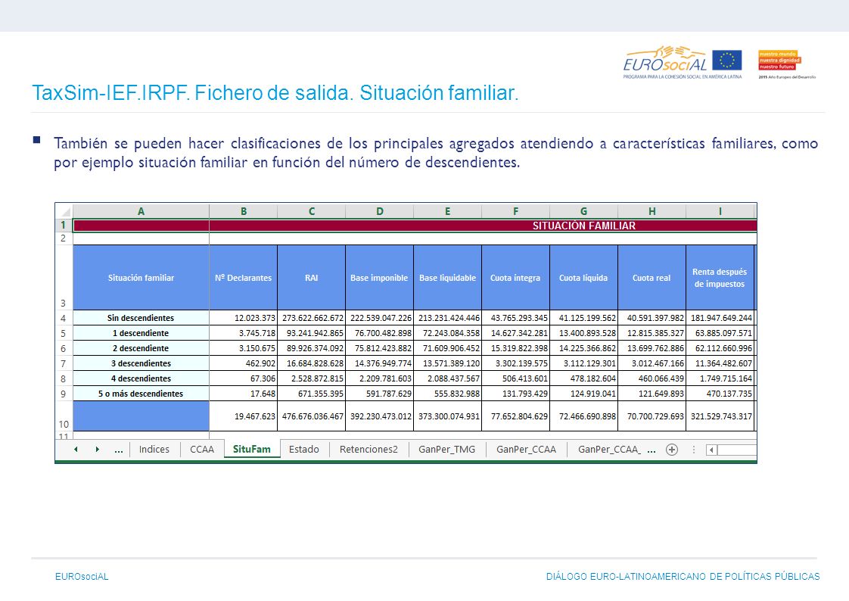Click the hidden sheets ellipsis beside Indices
This screenshot has width=849, height=601.
[x=119, y=450]
